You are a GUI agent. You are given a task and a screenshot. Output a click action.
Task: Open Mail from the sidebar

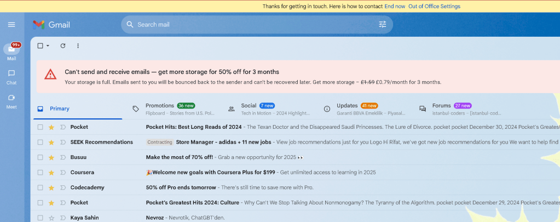11,52
